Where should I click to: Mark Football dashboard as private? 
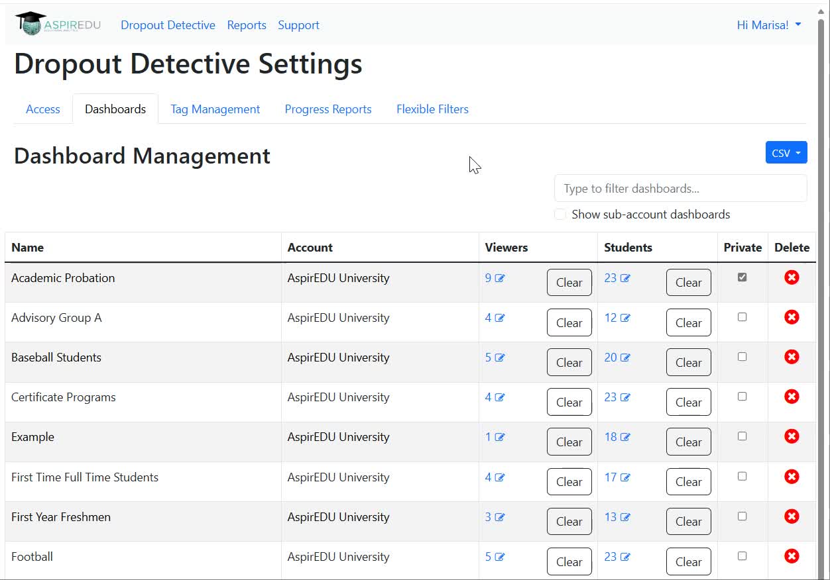[x=742, y=556]
